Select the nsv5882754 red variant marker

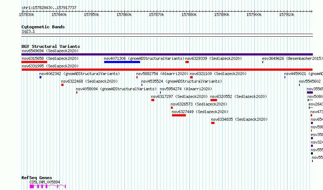137,77
